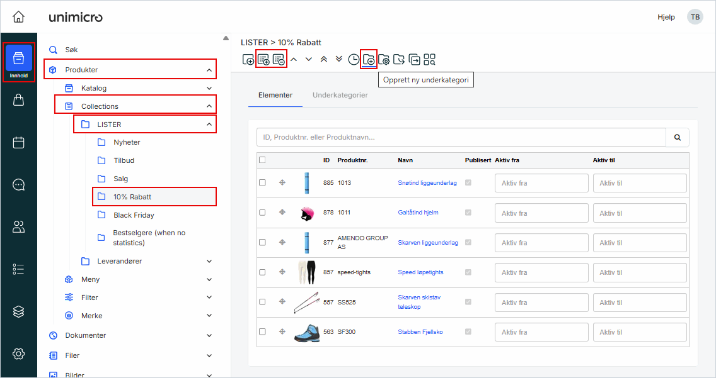The height and width of the screenshot is (378, 716).
Task: Tick the checkbox for Stabben Fjellsko row
Action: coord(262,331)
